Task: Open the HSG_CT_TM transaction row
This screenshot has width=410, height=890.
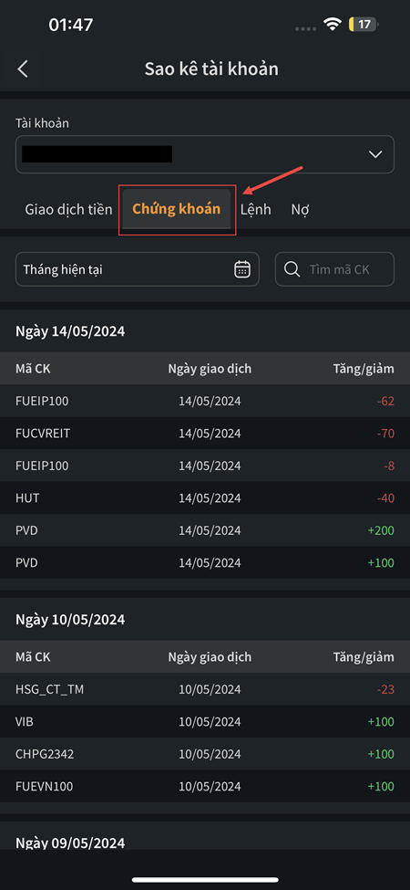Action: pos(205,690)
